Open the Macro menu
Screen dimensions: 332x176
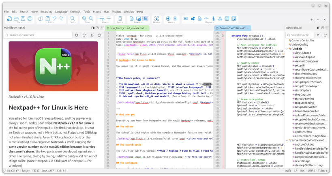pos(97,12)
